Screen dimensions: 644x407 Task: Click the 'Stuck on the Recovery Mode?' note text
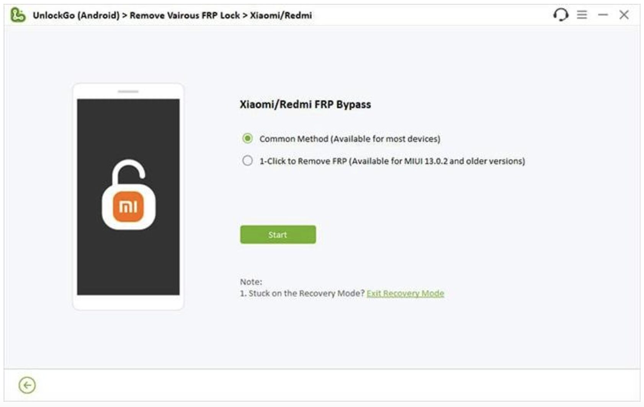[307, 293]
